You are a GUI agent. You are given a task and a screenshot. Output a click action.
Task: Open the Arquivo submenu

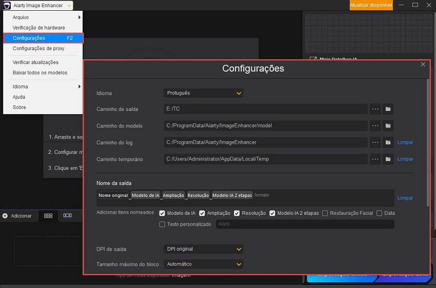click(43, 17)
